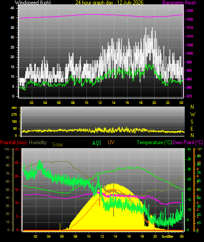Click the Windspeed (kph) axis title
The height and width of the screenshot is (242, 204).
(x=33, y=3)
